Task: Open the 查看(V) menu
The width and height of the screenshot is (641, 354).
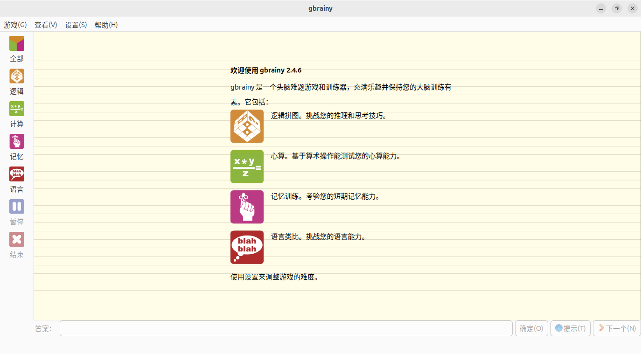Action: (46, 25)
